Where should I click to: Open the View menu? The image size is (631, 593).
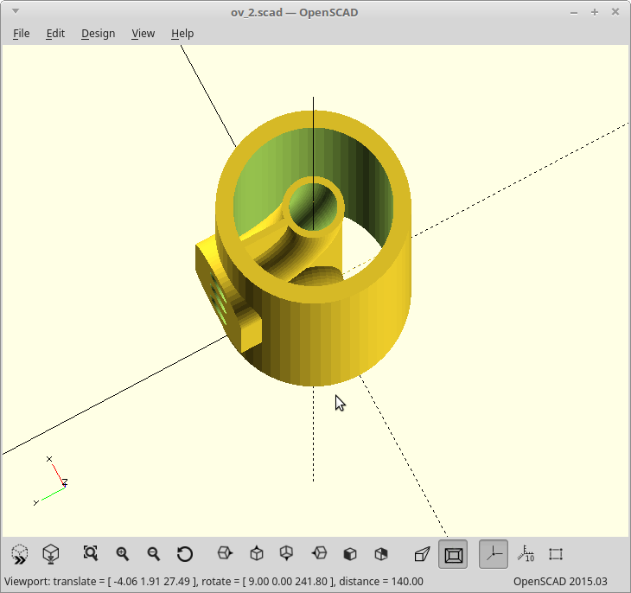[x=143, y=34]
